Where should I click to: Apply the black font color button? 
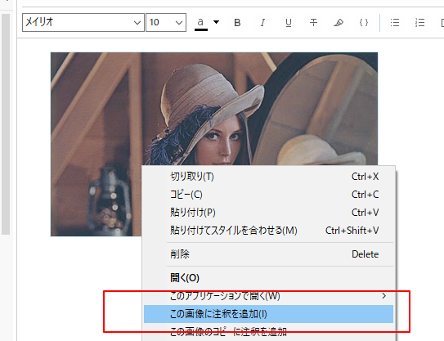(x=201, y=23)
